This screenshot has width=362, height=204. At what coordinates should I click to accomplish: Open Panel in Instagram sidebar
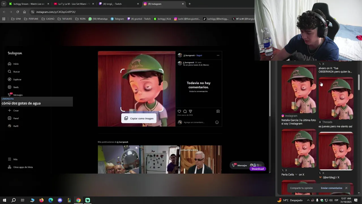point(13,118)
